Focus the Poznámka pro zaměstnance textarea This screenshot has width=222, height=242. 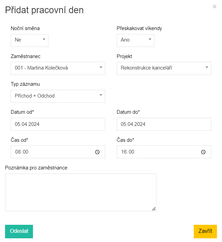[x=80, y=192]
